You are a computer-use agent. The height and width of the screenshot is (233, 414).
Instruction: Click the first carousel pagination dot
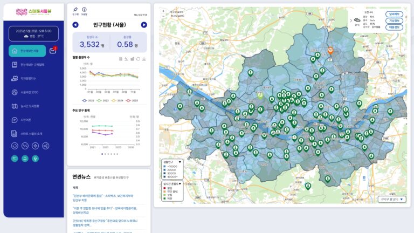[x=102, y=154]
